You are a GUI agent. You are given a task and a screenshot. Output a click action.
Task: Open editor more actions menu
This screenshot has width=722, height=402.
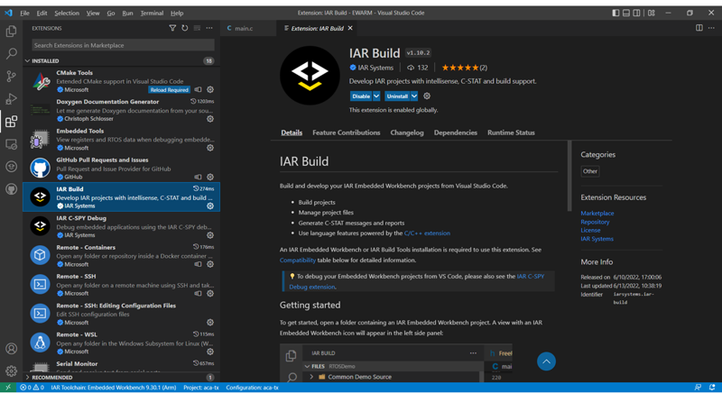pyautogui.click(x=711, y=28)
